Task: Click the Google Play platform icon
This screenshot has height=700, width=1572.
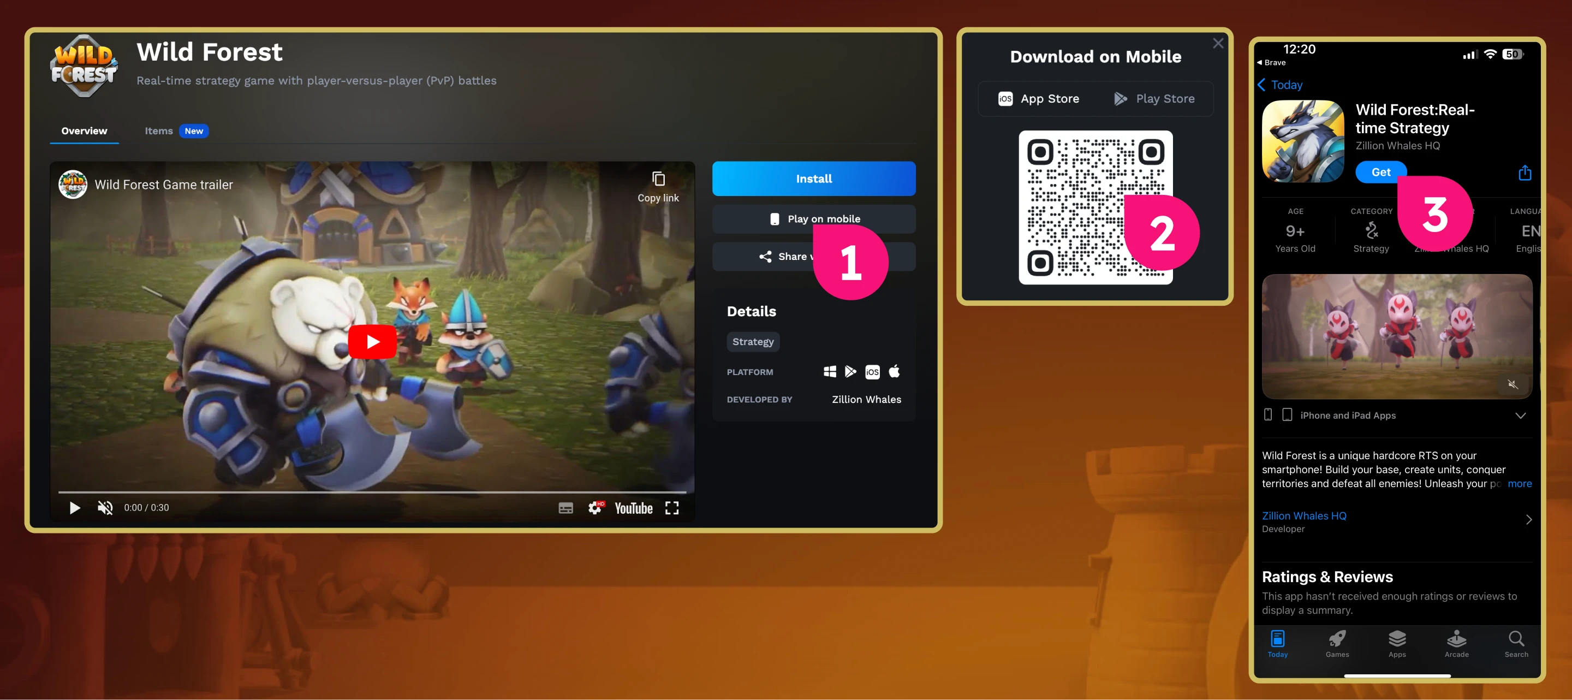Action: 850,372
